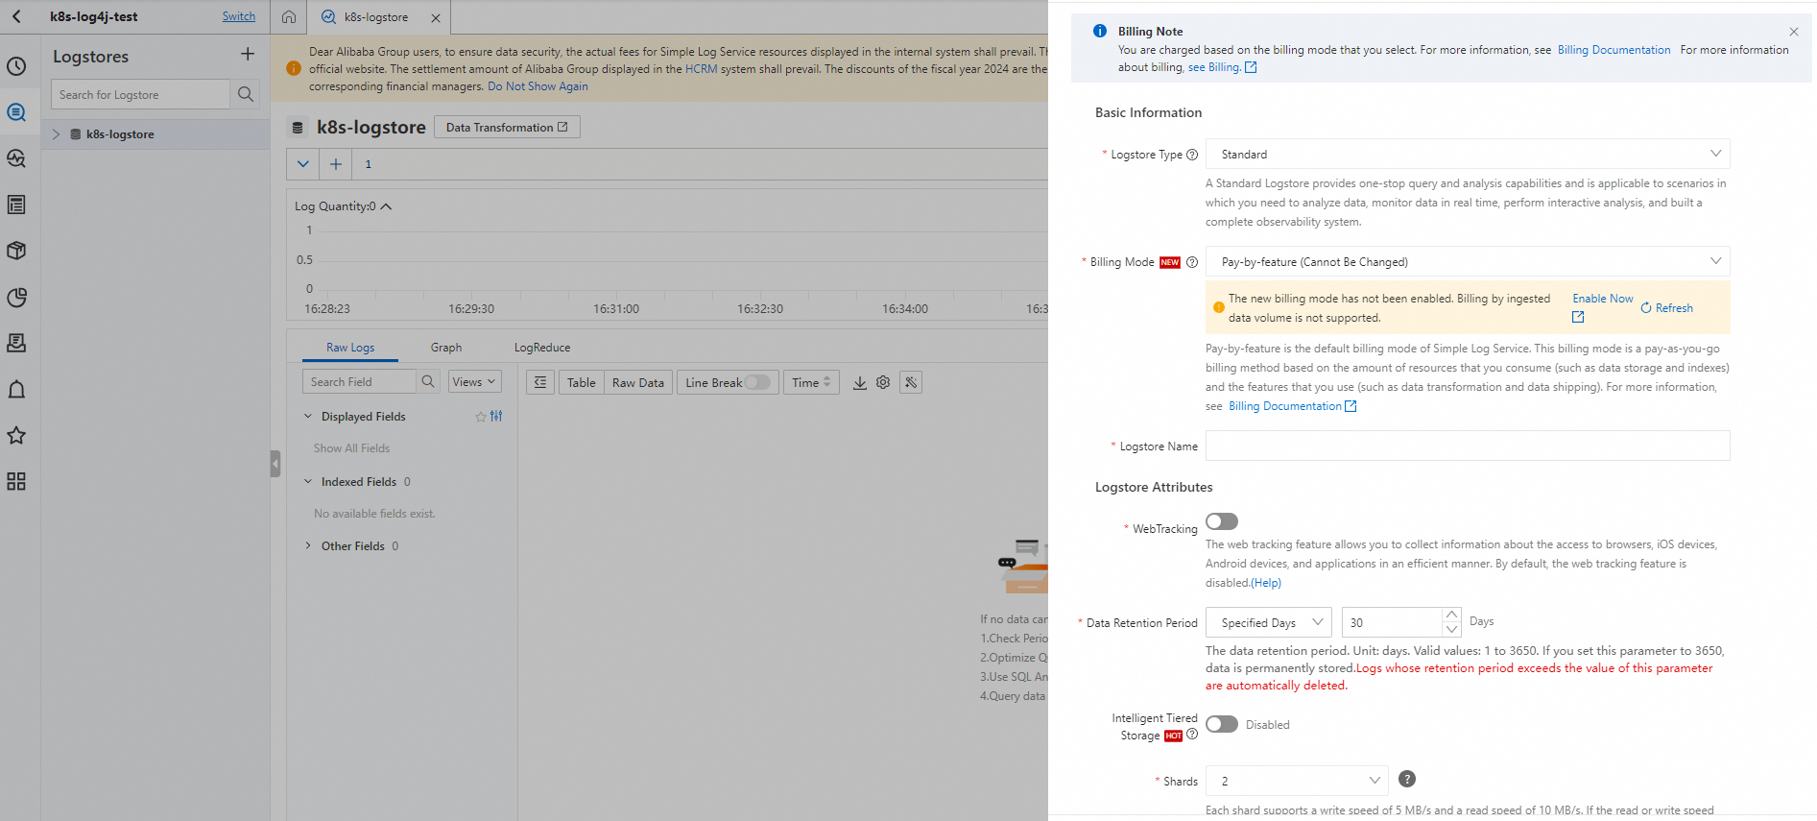Screen dimensions: 1817x821
Task: Open field settings sliders icon
Action: [496, 417]
